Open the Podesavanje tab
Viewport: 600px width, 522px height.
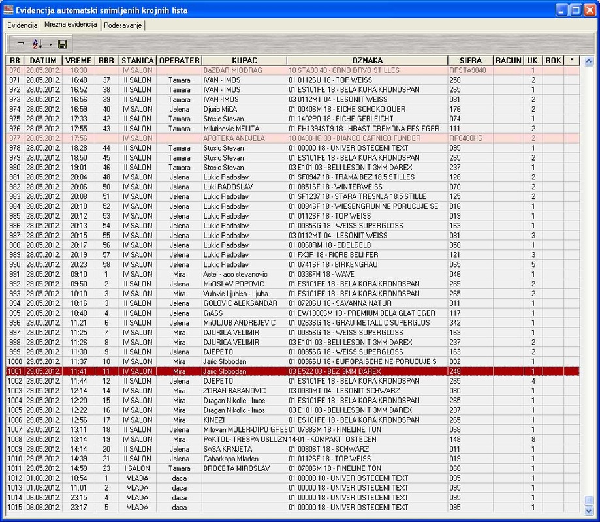tap(123, 25)
